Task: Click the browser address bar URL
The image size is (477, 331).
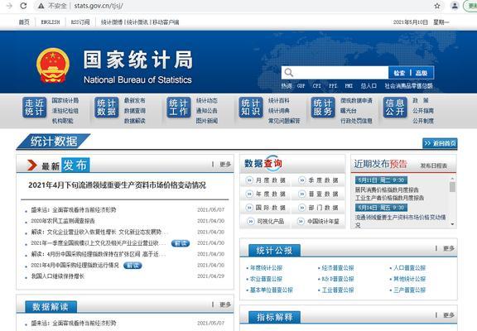Action: pos(99,6)
